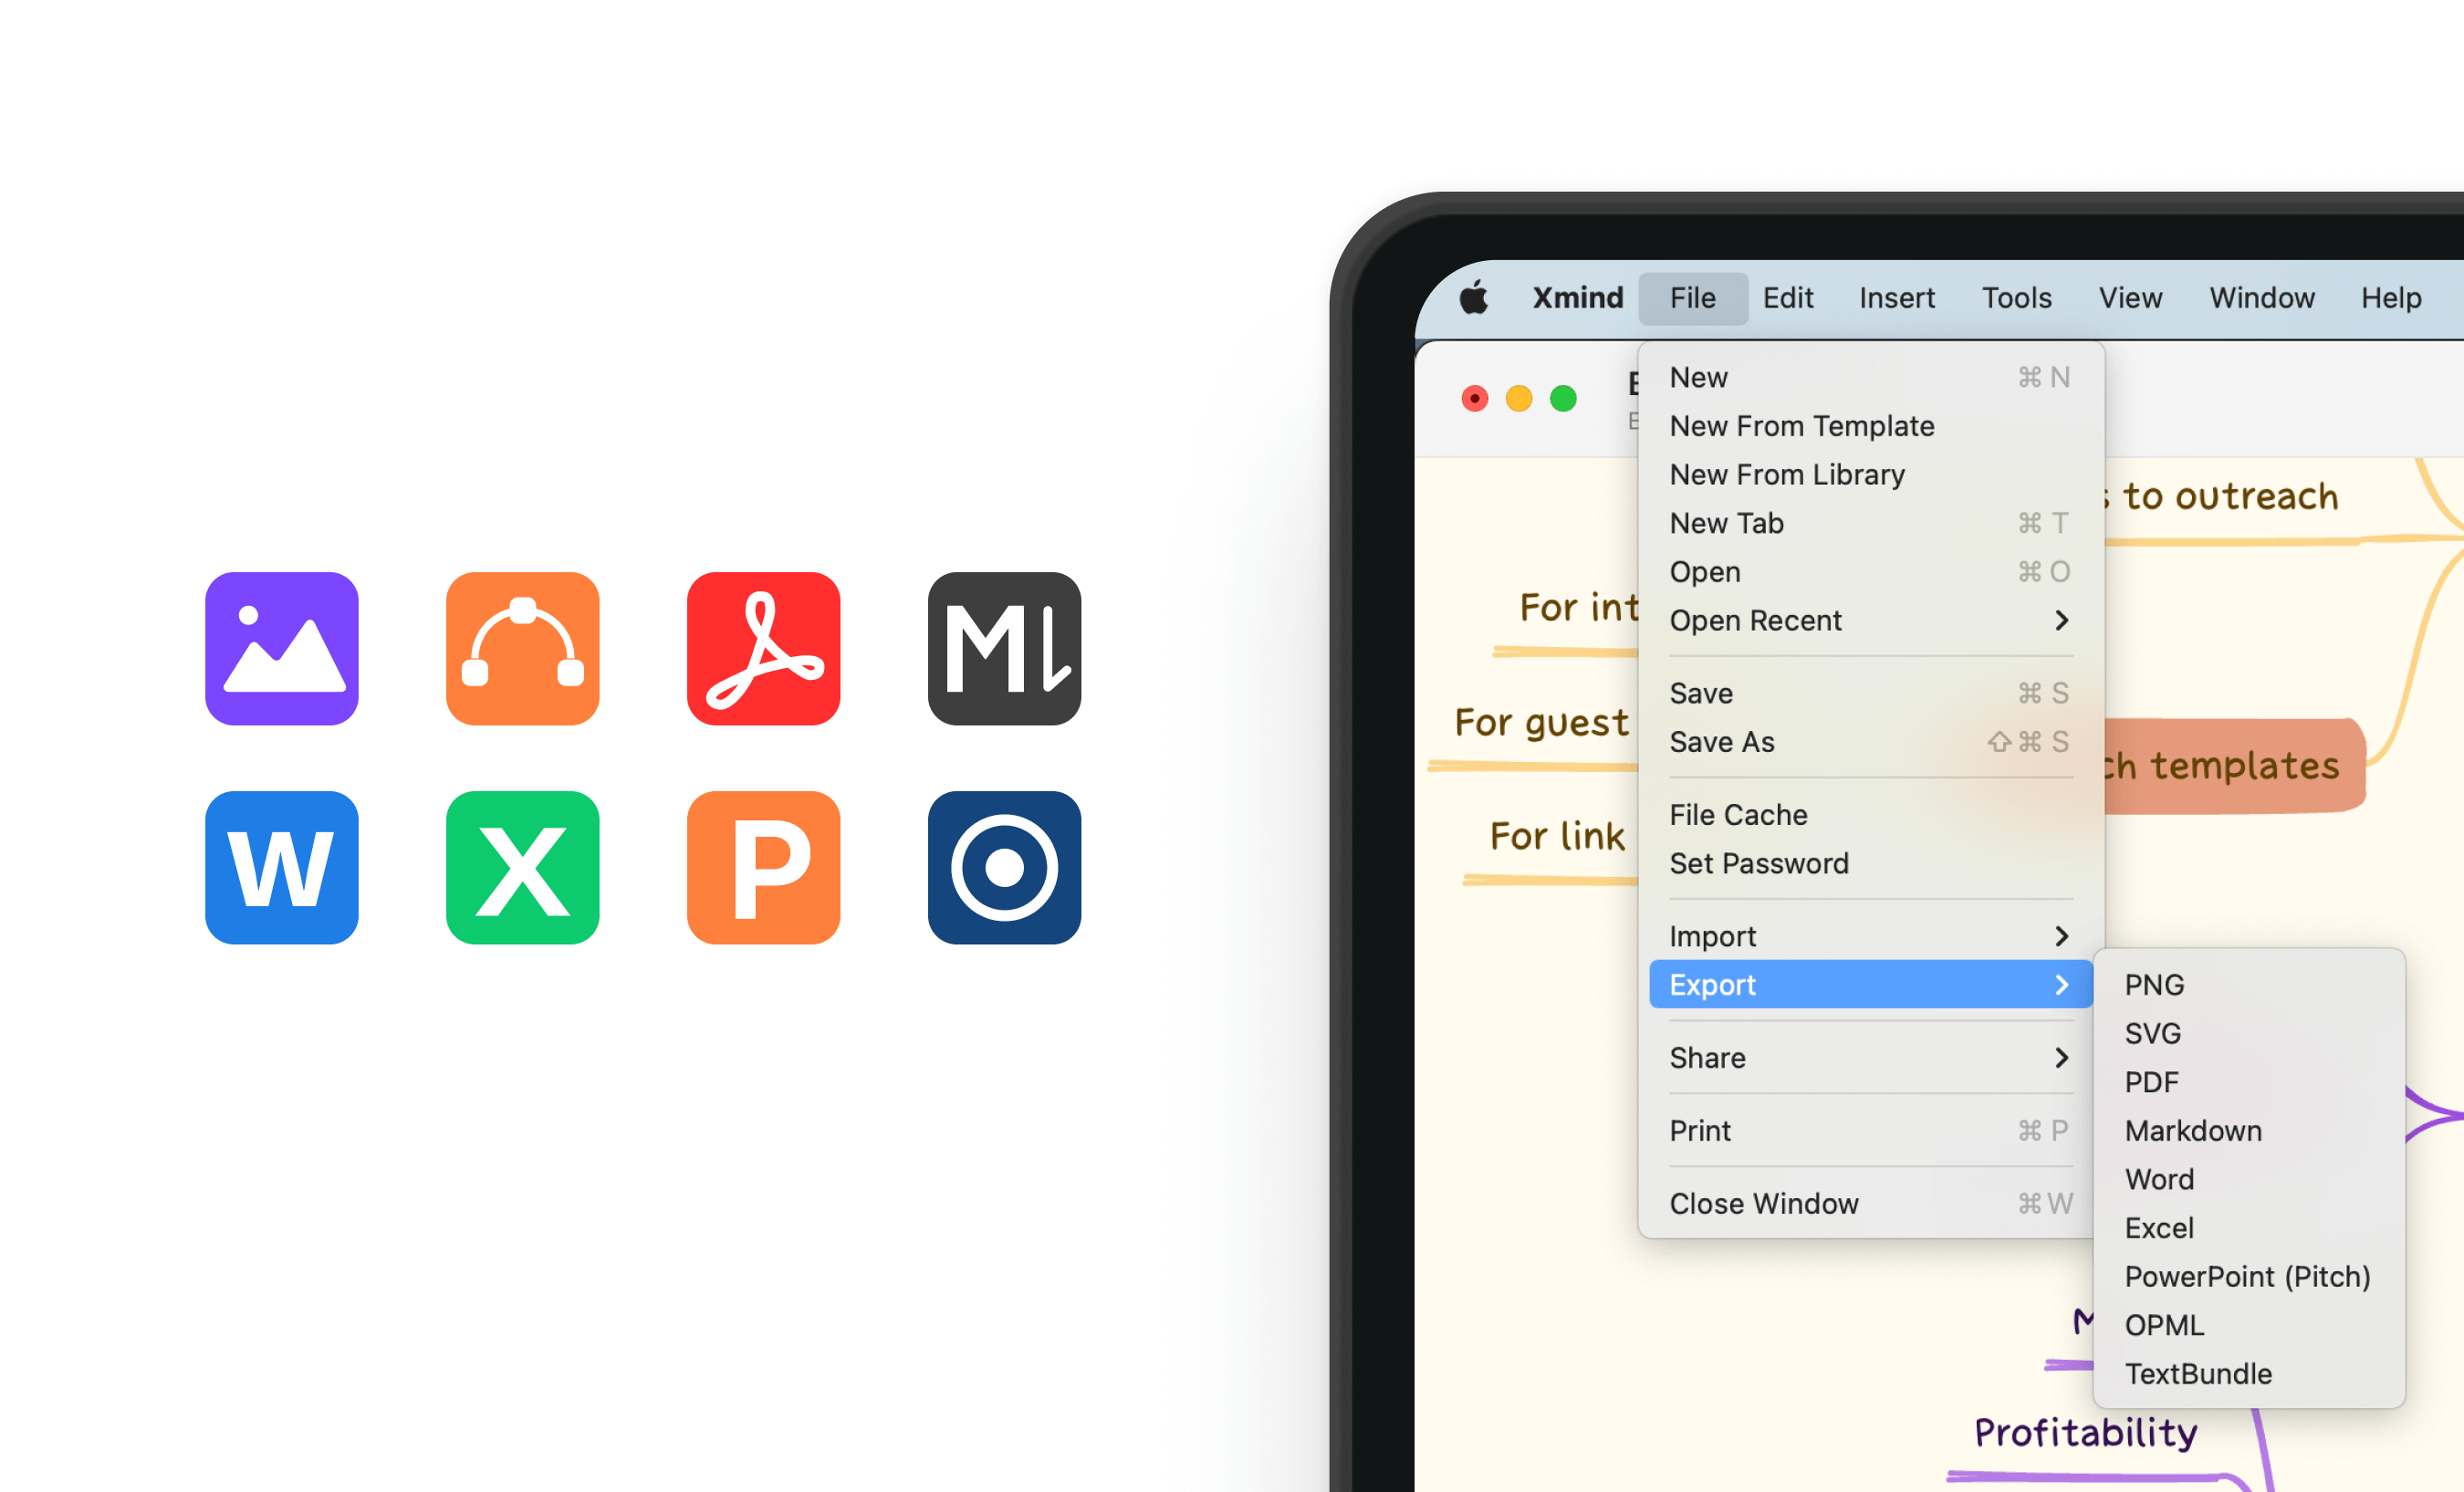
Task: Click the navy OPML circle icon
Action: [1005, 868]
